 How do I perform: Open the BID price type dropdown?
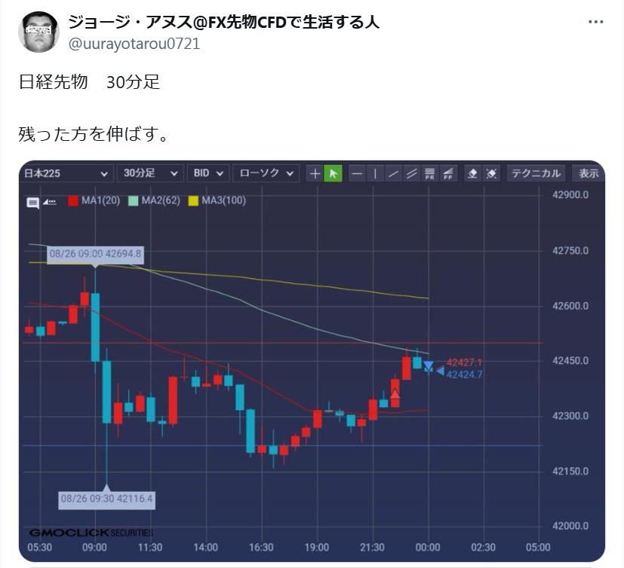pos(208,173)
